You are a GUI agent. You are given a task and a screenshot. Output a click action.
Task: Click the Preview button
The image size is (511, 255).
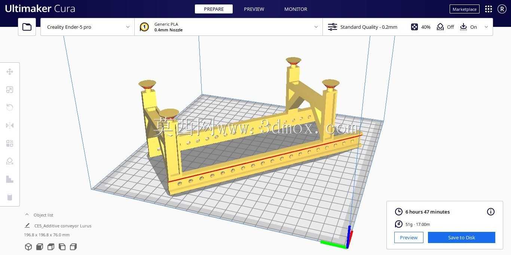point(409,237)
